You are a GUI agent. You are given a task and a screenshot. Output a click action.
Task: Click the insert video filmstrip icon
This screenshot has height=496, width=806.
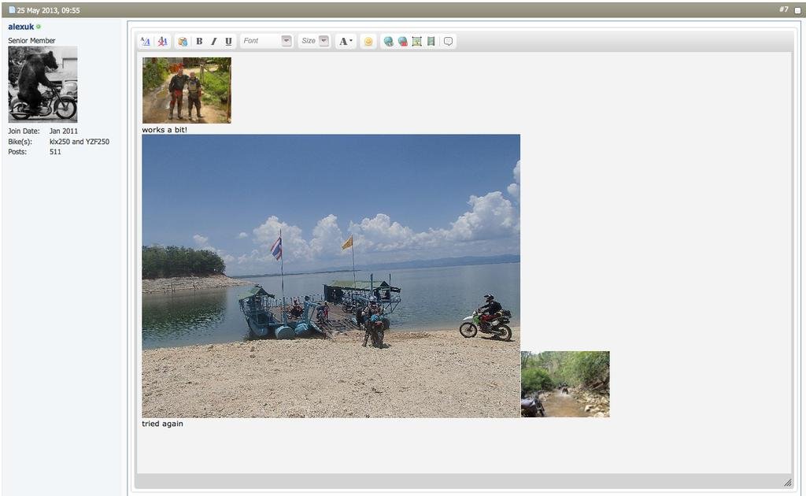[431, 42]
